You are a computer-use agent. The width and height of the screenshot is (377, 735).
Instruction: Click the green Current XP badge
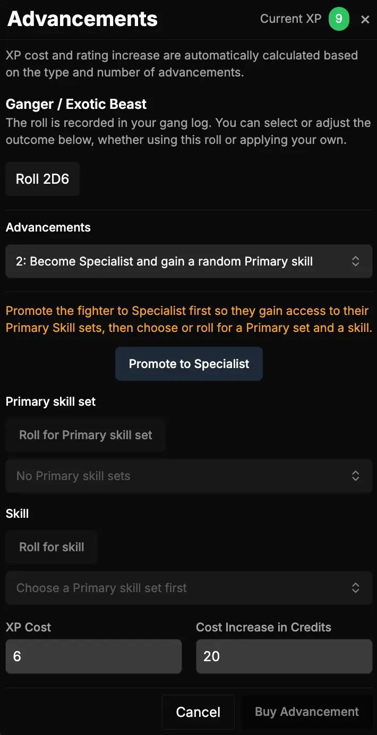[339, 19]
